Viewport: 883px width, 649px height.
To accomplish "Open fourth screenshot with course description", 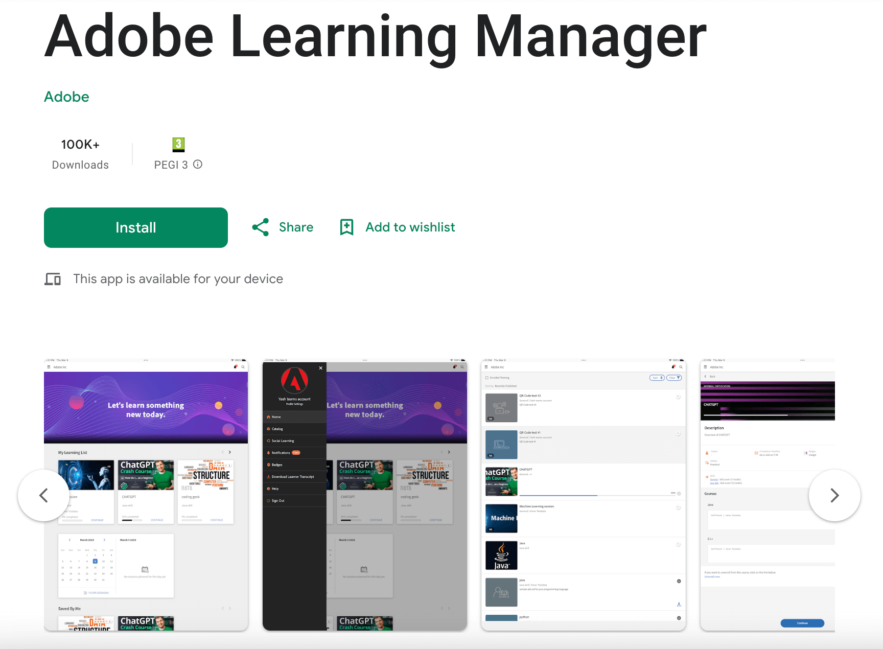I will [x=768, y=495].
